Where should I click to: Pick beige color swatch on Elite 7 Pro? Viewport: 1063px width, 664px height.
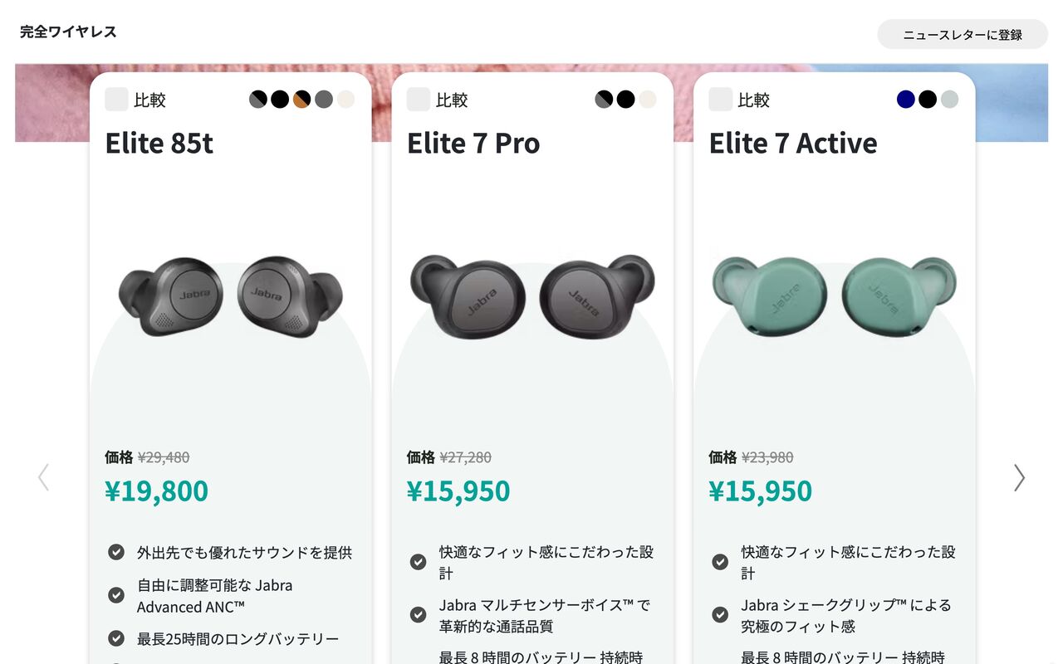coord(648,100)
